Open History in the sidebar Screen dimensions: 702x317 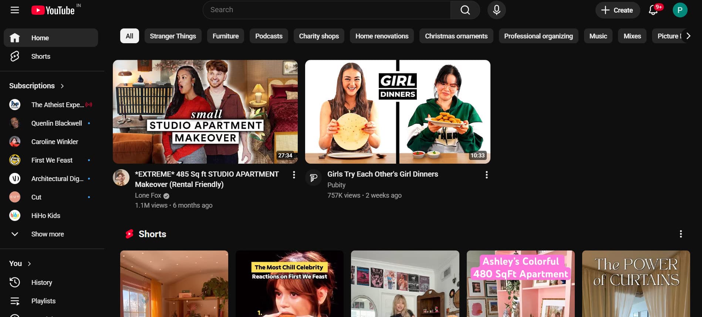coord(41,283)
